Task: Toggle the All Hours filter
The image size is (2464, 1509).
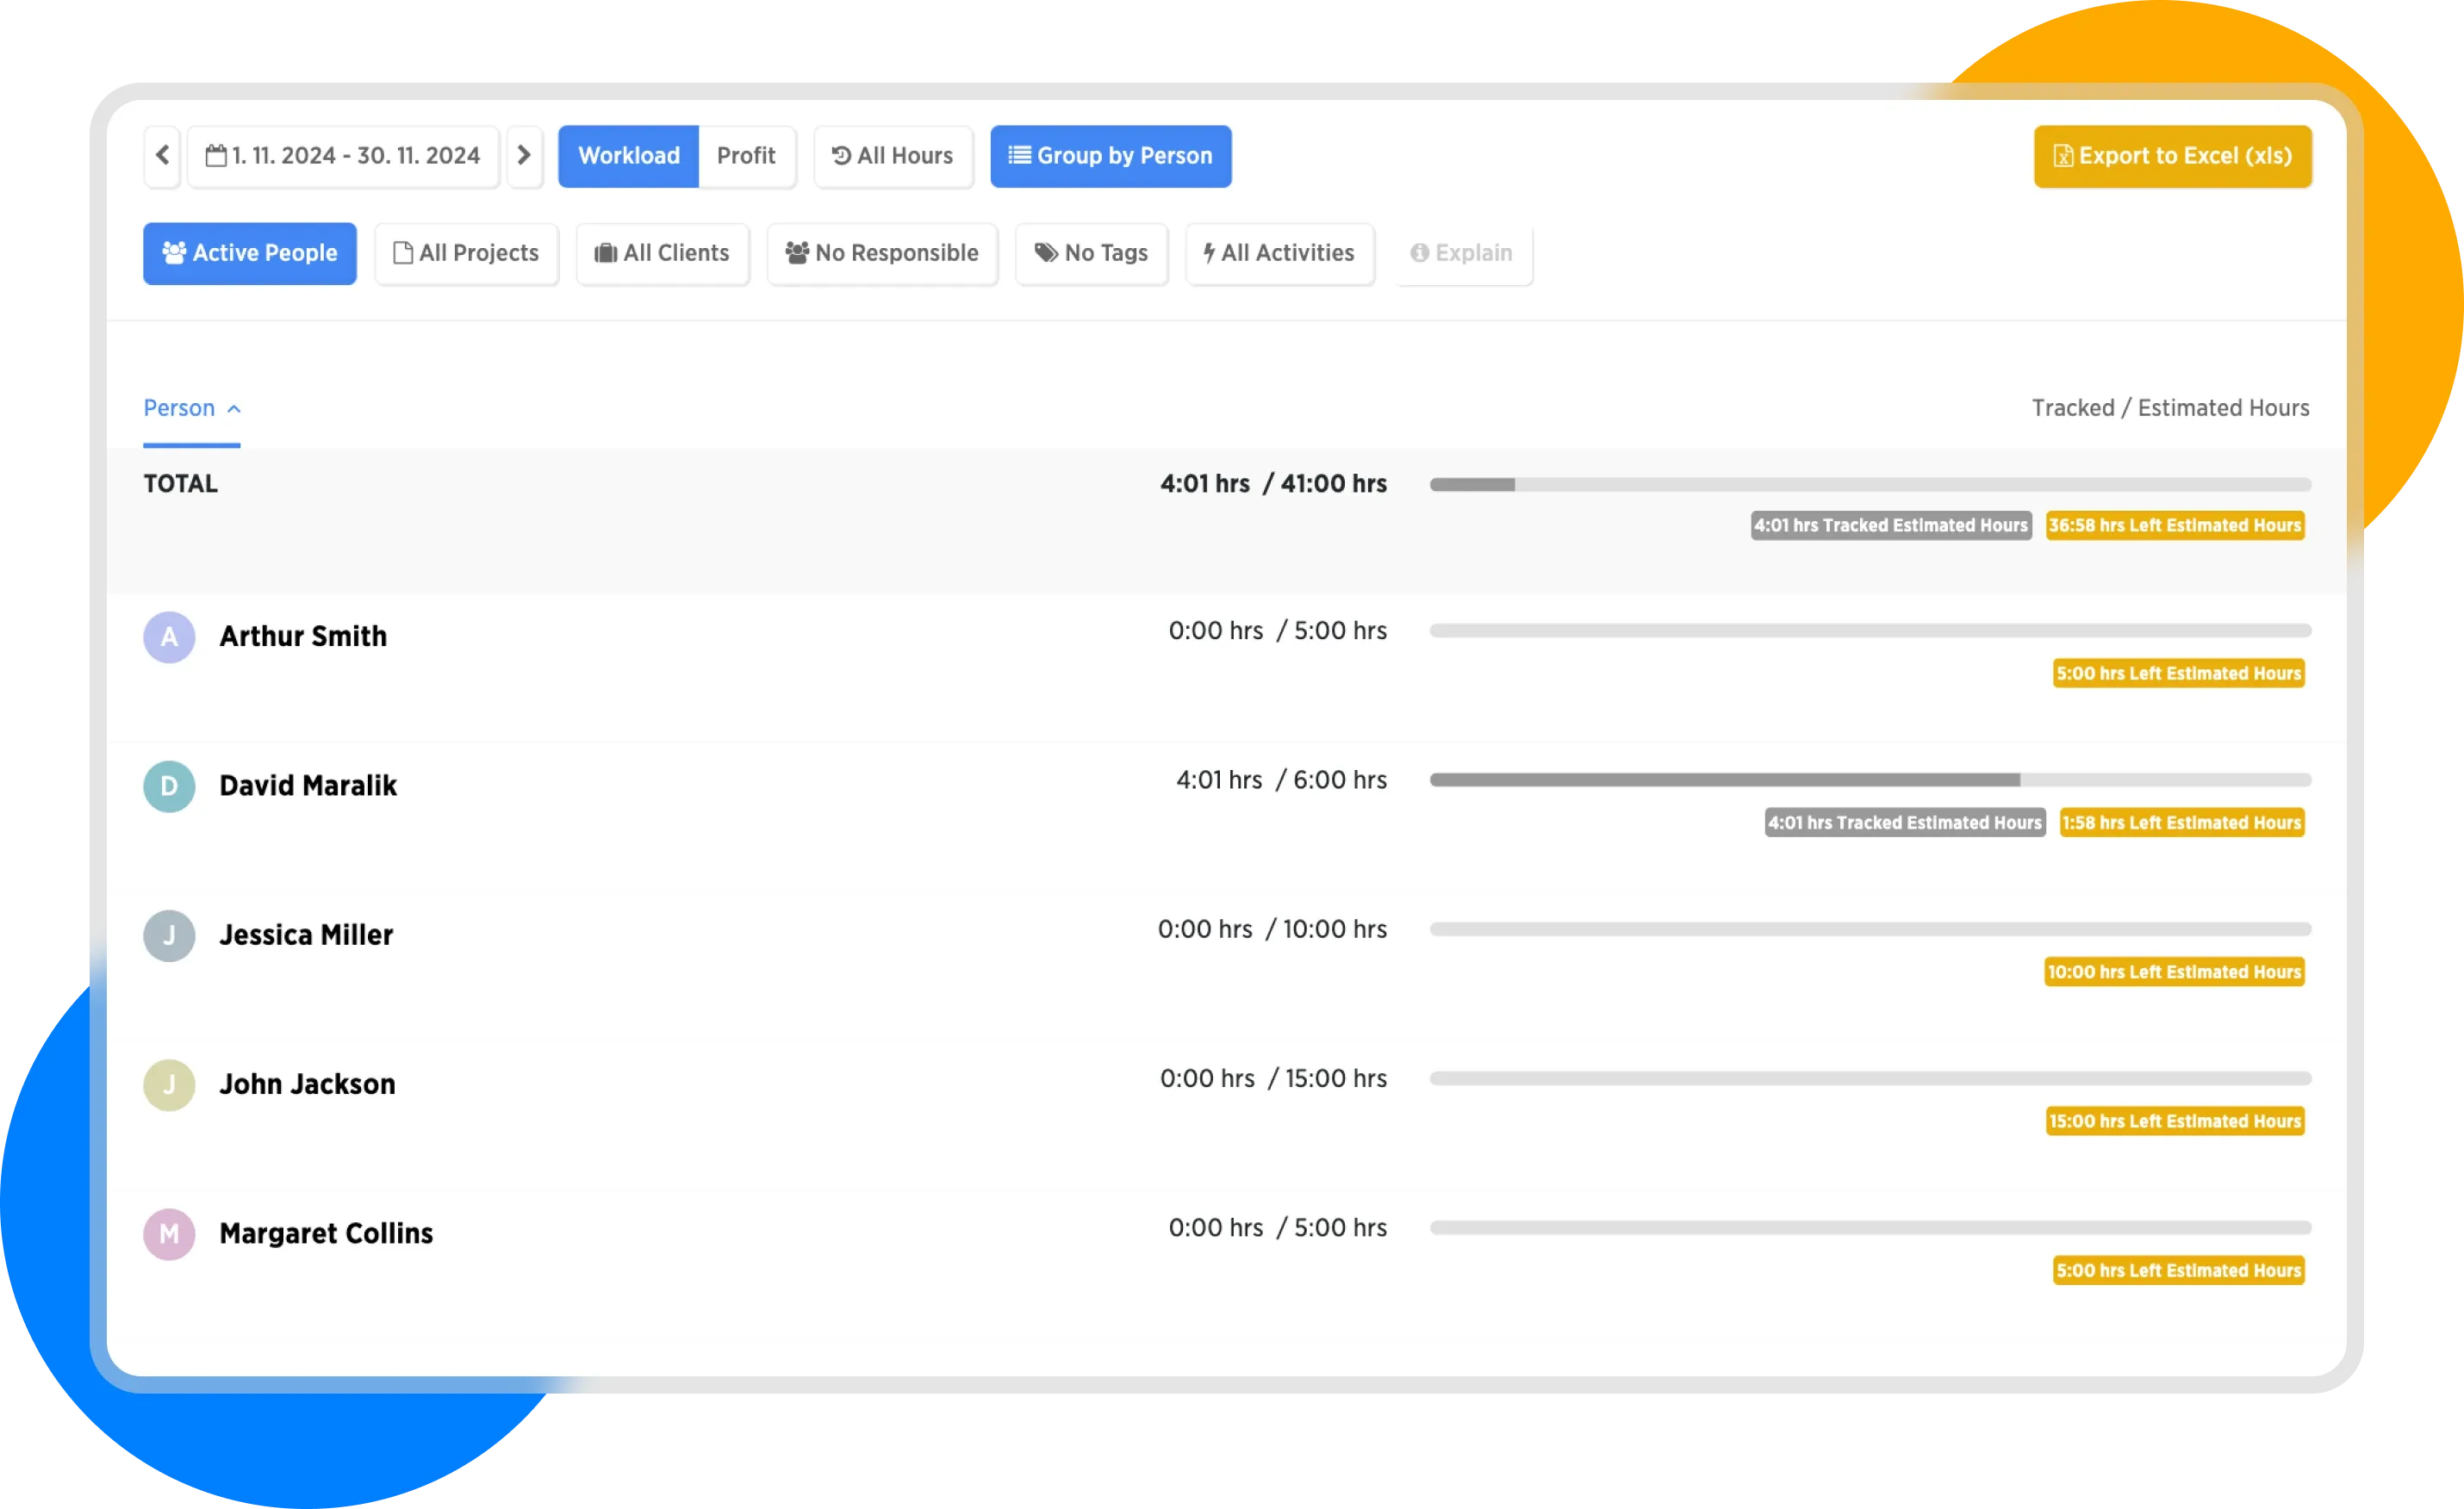Action: tap(893, 155)
